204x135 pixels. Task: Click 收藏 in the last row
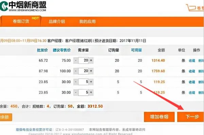(x=192, y=92)
